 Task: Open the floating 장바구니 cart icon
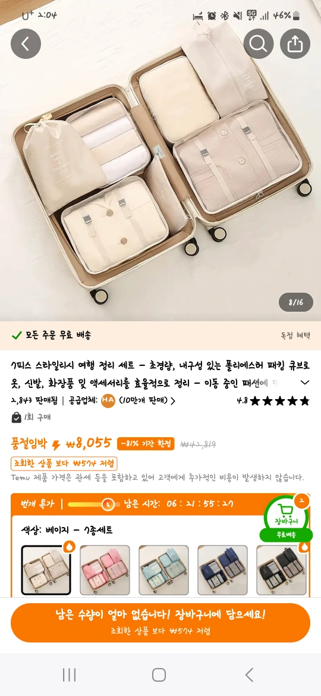[x=286, y=518]
